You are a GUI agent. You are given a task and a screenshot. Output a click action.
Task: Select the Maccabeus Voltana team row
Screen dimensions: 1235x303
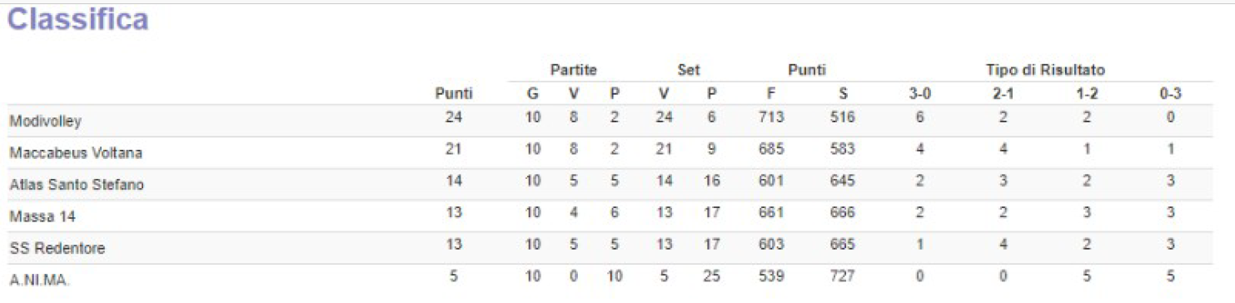[x=610, y=153]
